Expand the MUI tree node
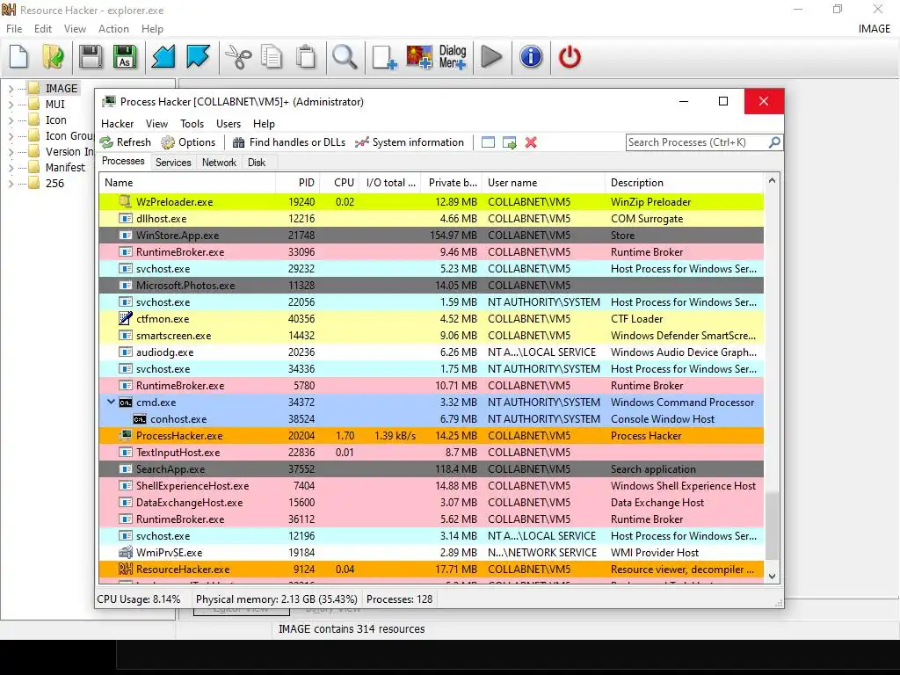 click(11, 105)
